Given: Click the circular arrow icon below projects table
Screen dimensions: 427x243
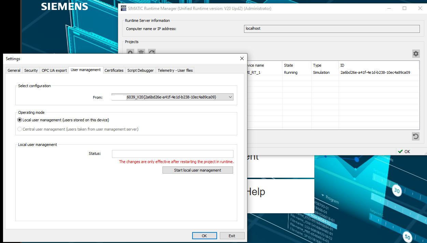Looking at the screenshot, I should pyautogui.click(x=415, y=137).
